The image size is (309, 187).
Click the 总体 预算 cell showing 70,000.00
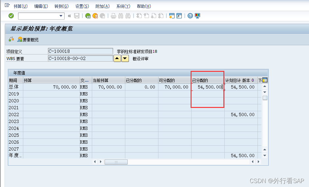point(51,87)
